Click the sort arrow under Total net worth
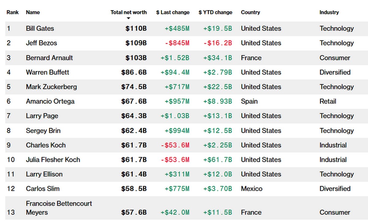368x223 pixels. coord(128,18)
